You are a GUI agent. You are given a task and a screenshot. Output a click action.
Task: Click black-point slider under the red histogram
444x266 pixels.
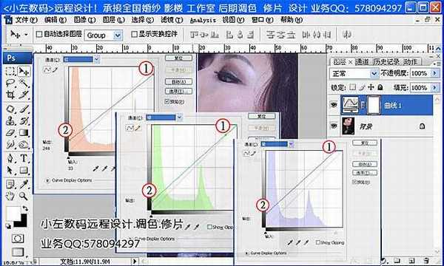click(x=68, y=157)
